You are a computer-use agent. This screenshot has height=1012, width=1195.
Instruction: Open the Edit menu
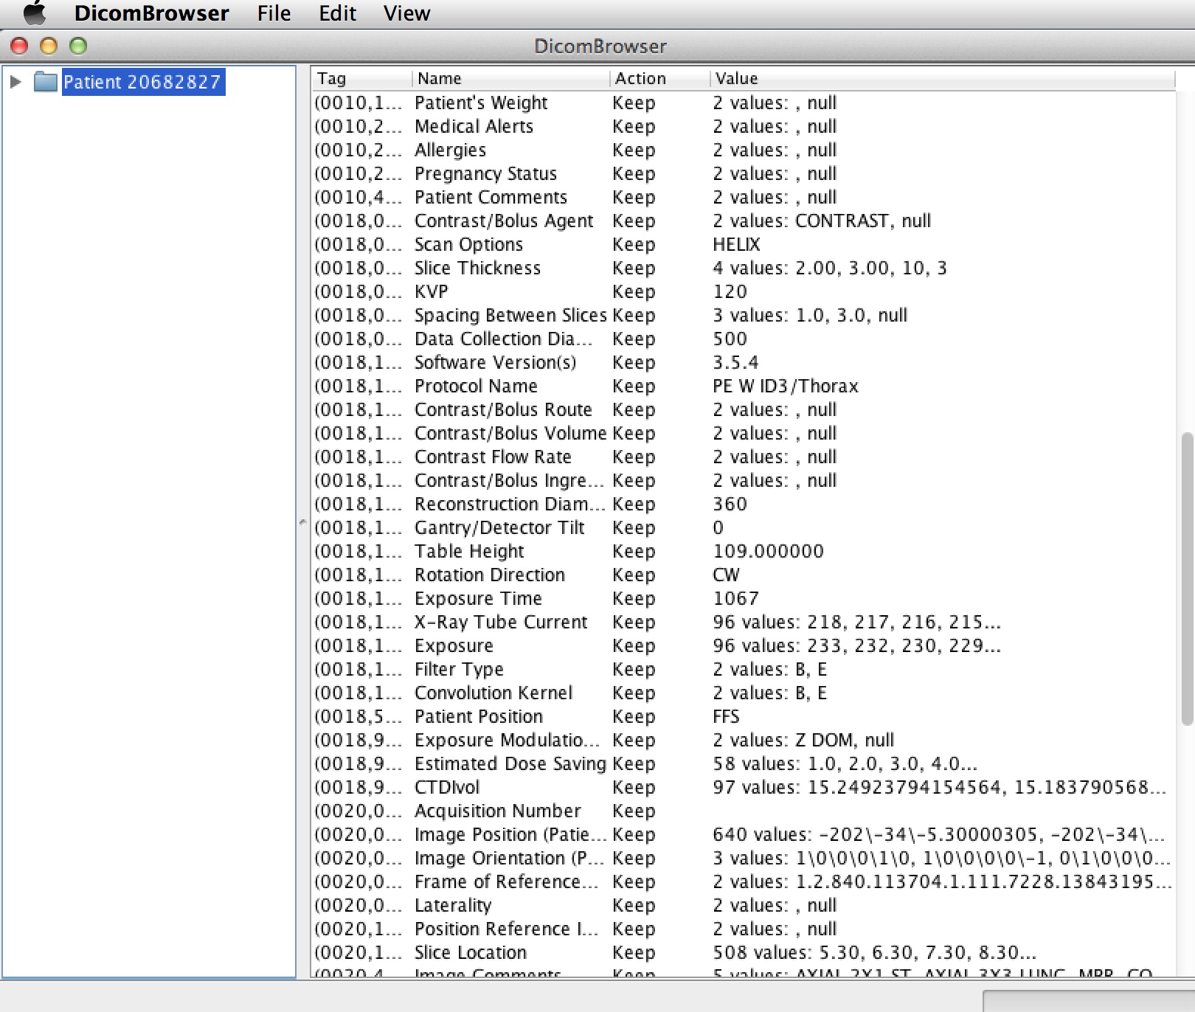(x=337, y=13)
